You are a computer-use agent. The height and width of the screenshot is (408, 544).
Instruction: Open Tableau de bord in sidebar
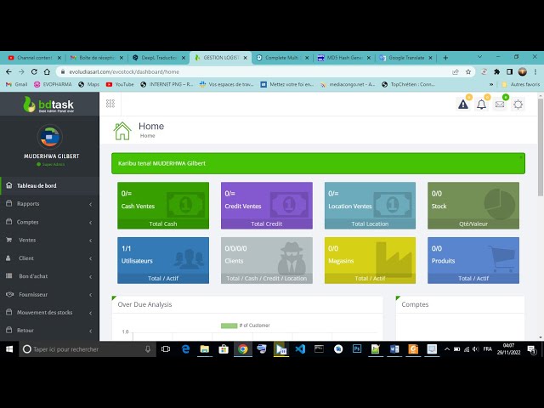pos(49,185)
